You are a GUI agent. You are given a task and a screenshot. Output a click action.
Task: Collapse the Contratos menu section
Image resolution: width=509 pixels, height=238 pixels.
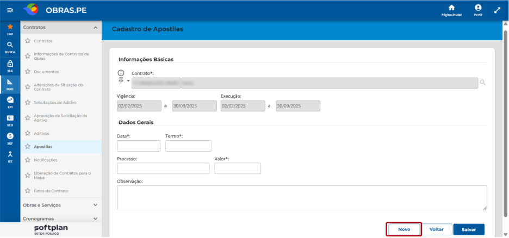coord(95,28)
